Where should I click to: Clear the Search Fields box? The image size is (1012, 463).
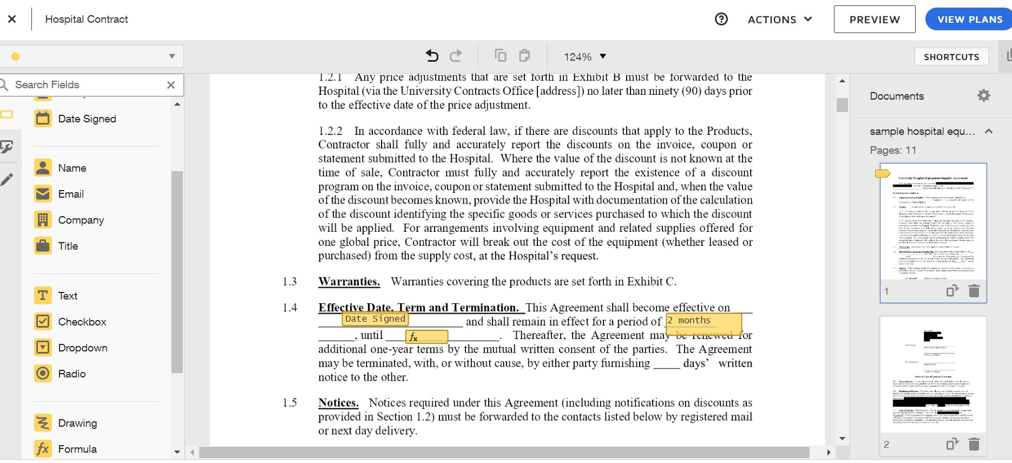(171, 84)
